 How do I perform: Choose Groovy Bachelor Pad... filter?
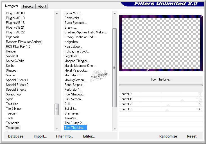[x=80, y=37]
